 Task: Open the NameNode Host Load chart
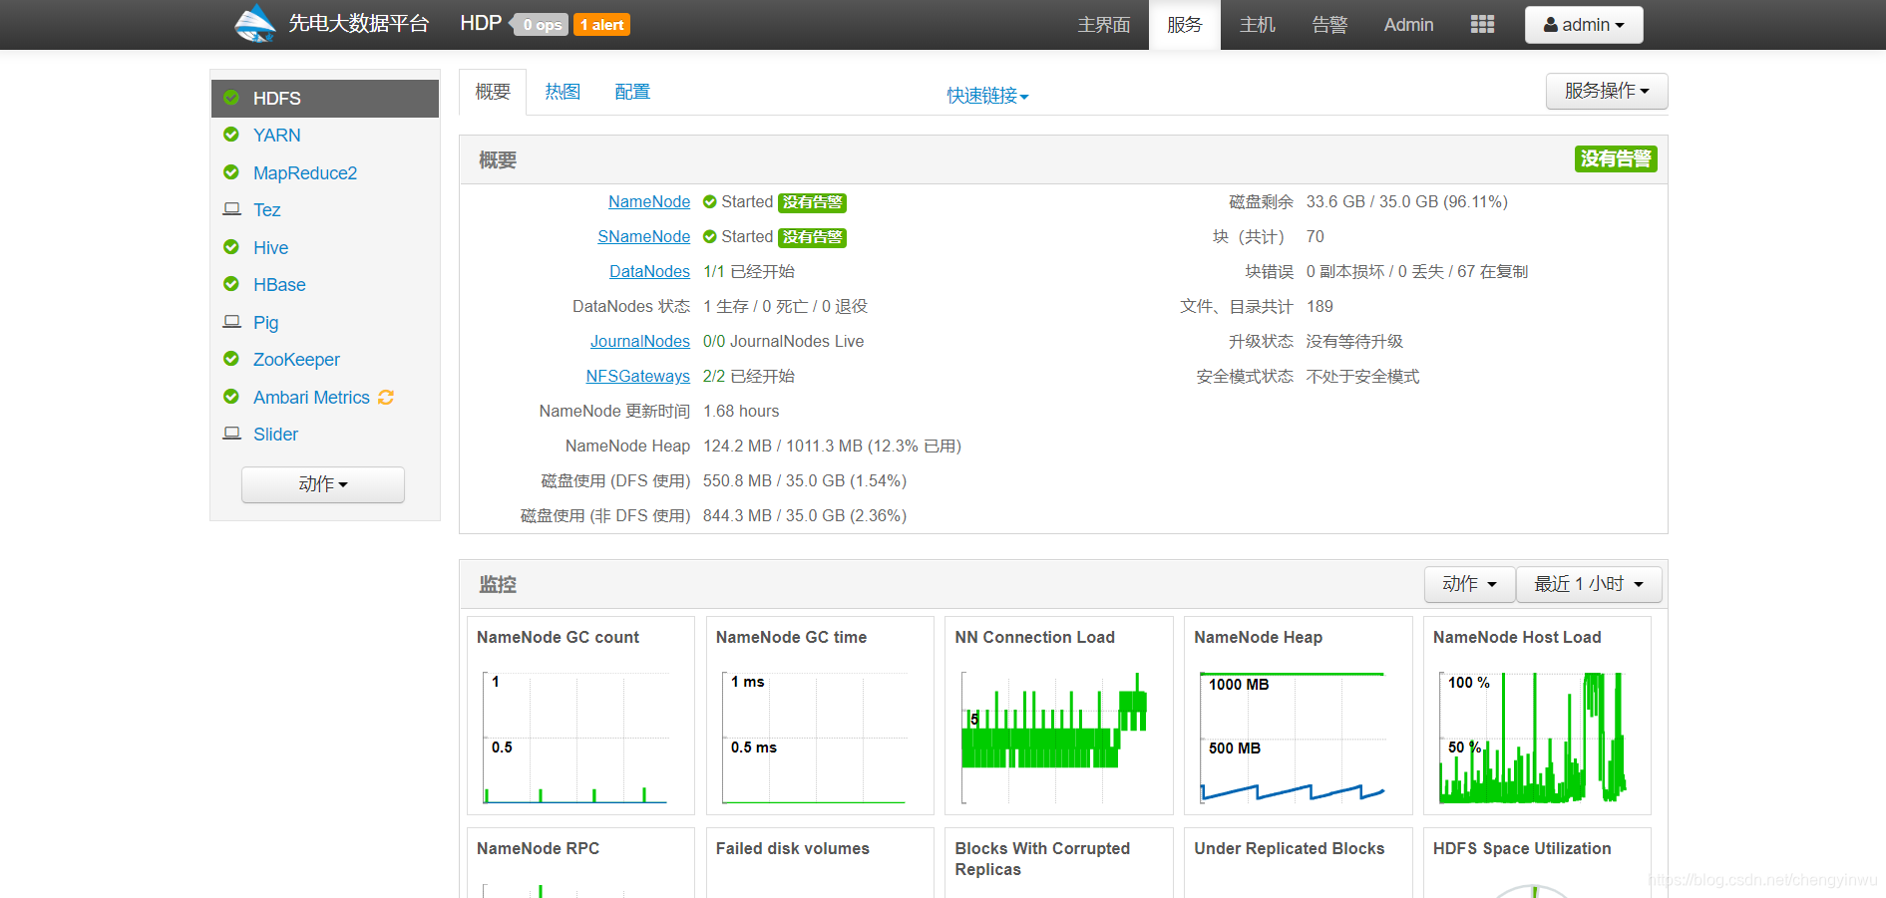pyautogui.click(x=1537, y=716)
